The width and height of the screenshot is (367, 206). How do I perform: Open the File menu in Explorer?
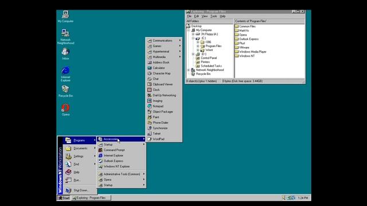point(189,16)
